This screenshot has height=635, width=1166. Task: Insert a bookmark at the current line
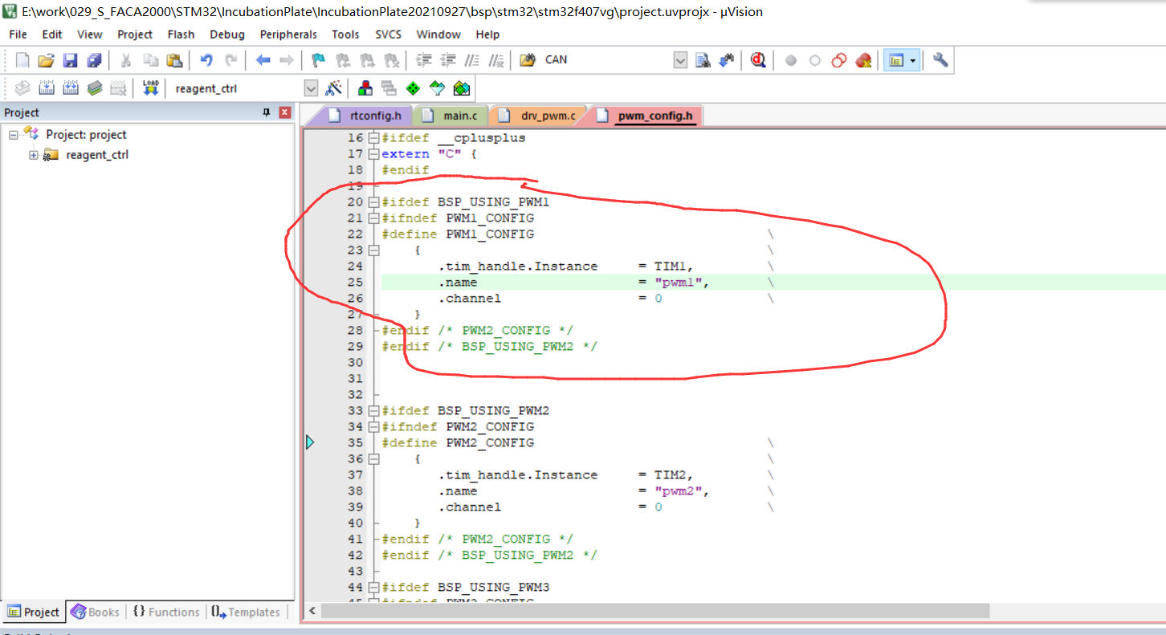[x=317, y=59]
